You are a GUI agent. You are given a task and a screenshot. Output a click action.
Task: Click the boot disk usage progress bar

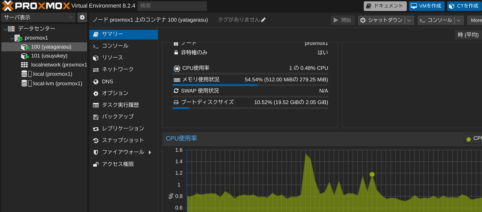point(250,108)
